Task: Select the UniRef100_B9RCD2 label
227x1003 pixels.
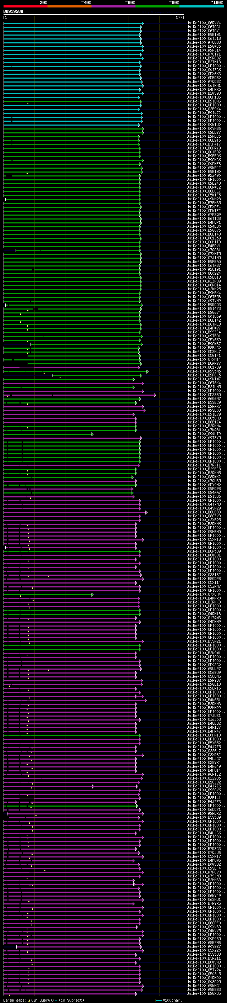Action: tap(203, 58)
